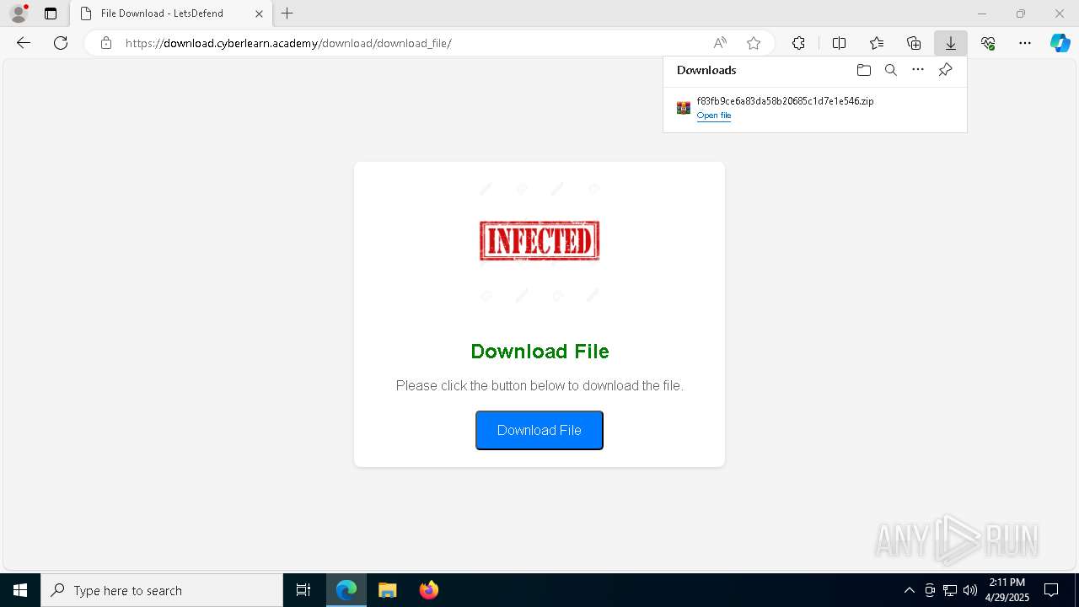
Task: Open the Favorites list icon
Action: coord(877,43)
